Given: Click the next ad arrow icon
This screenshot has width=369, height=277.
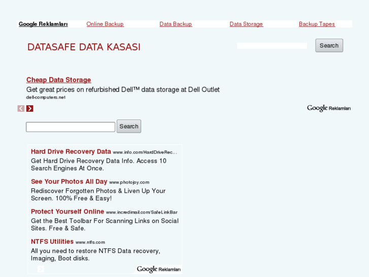Looking at the screenshot, I should [29, 108].
